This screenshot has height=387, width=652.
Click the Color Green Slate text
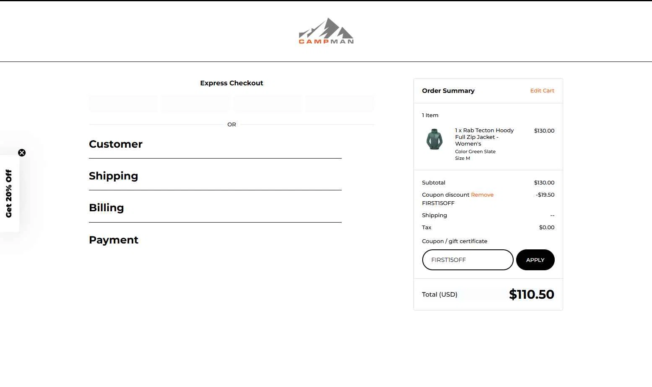tap(475, 152)
